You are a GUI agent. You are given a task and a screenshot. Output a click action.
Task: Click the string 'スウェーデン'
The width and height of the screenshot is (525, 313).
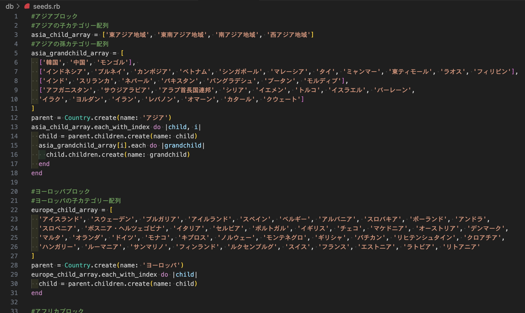[113, 219]
